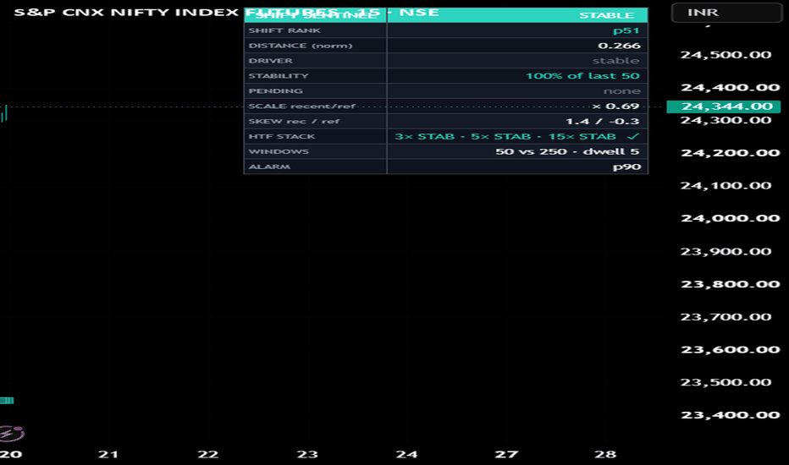Image resolution: width=789 pixels, height=465 pixels.
Task: Click the p51 shift rank value
Action: click(626, 30)
